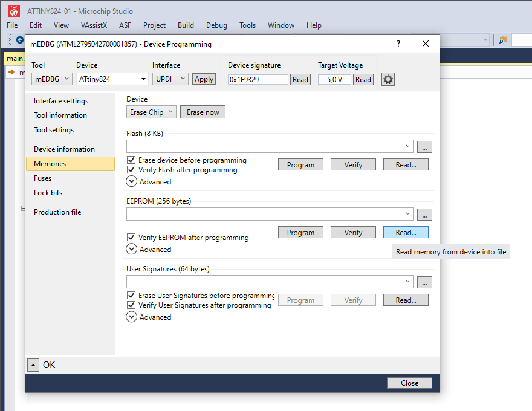
Task: Open the Edit menu
Action: pos(36,25)
